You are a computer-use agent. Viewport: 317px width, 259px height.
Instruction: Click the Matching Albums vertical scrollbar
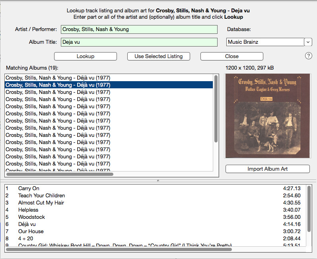[x=216, y=108]
